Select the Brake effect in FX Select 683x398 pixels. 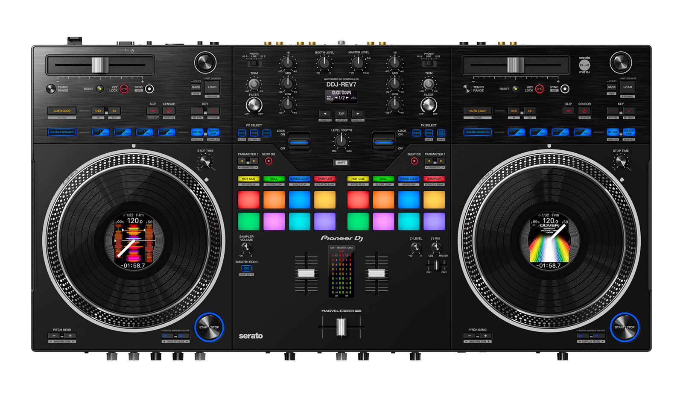(x=429, y=133)
